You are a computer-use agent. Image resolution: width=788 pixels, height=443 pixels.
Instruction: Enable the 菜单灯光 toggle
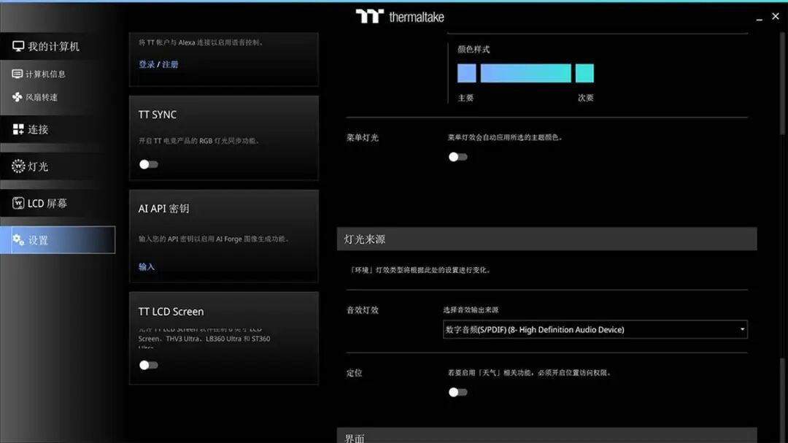point(457,157)
